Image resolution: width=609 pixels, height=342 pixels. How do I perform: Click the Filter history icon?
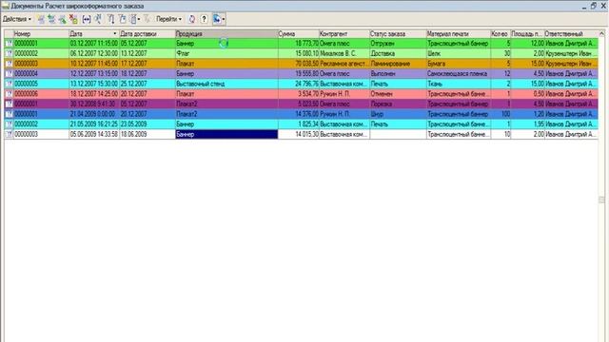pyautogui.click(x=133, y=19)
